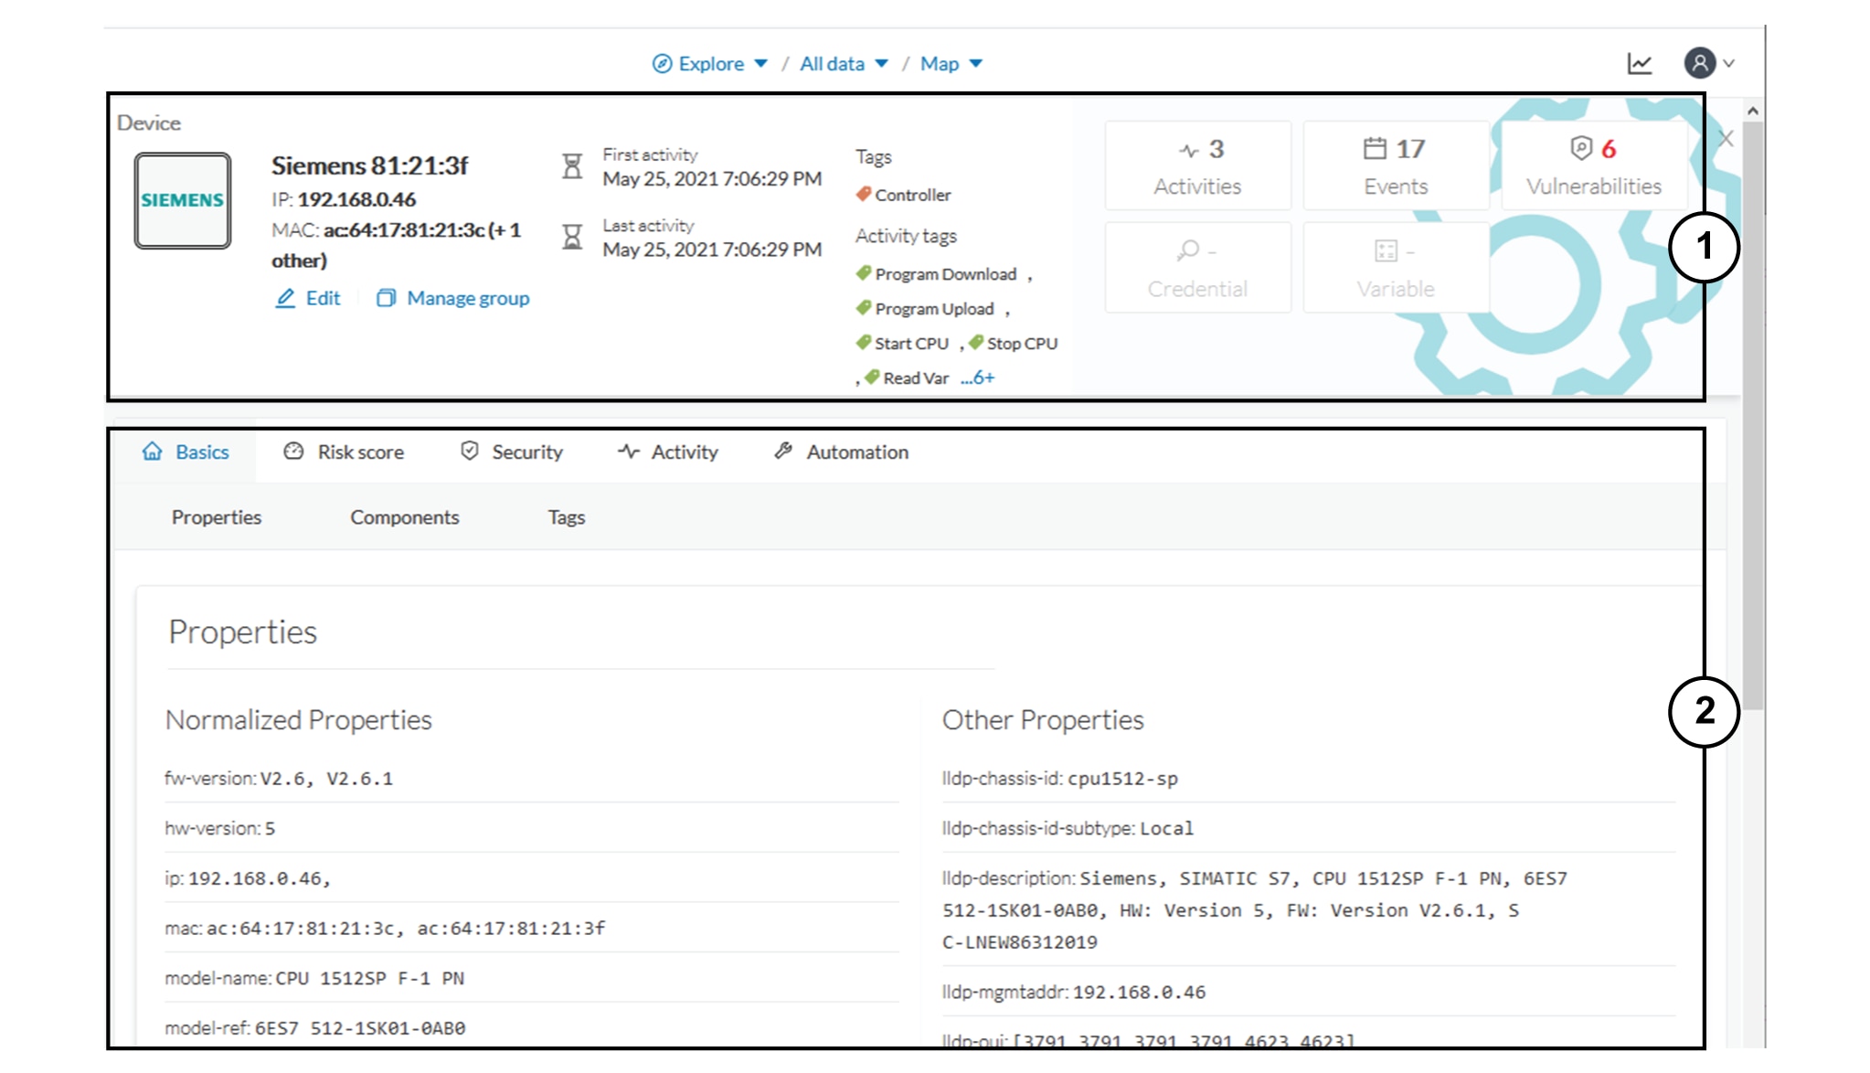Image resolution: width=1870 pixels, height=1073 pixels.
Task: Click fw-version value V2.6, V2.6.1
Action: point(326,780)
